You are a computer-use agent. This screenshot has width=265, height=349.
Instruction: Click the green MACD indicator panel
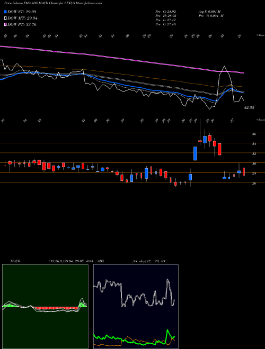[x=45, y=307]
